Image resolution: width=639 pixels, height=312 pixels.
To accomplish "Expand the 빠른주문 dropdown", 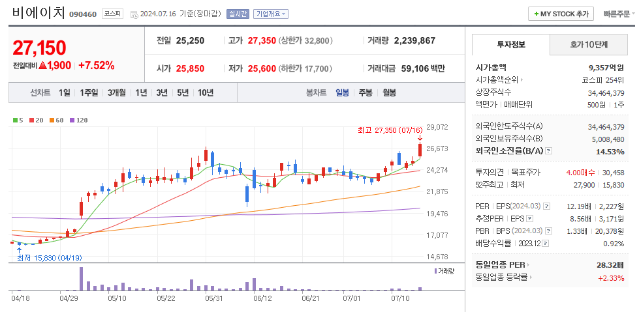I will coord(619,14).
